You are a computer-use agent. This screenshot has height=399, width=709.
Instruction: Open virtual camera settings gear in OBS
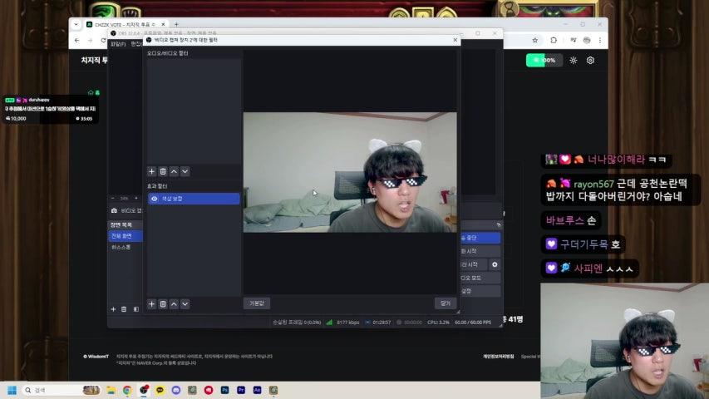tap(495, 264)
